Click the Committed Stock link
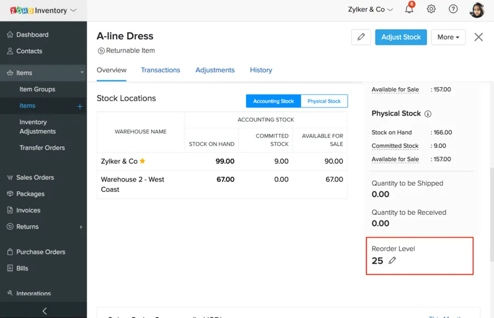Image resolution: width=494 pixels, height=318 pixels. tap(395, 146)
